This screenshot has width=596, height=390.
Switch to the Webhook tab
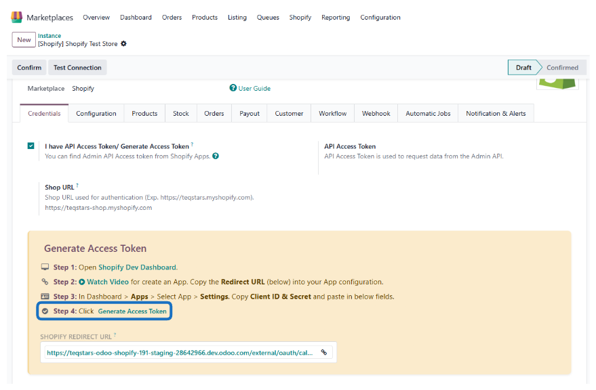376,113
